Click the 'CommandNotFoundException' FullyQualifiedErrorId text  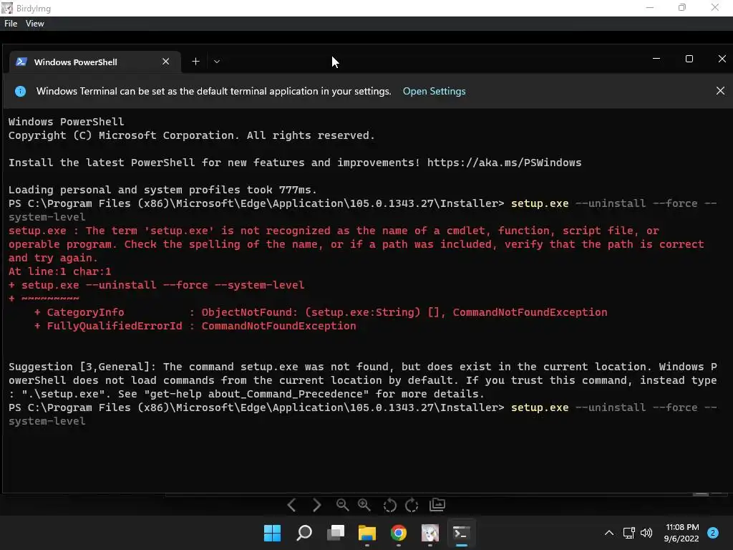(278, 326)
